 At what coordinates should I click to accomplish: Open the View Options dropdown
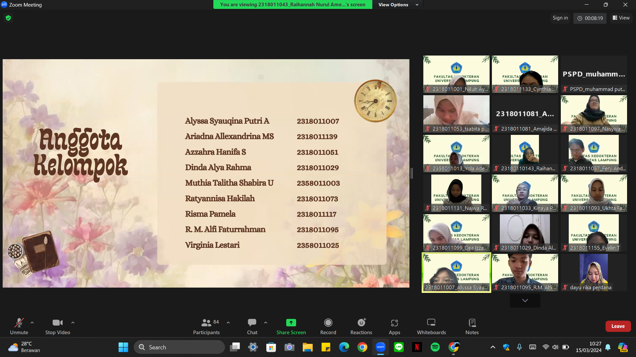(398, 5)
